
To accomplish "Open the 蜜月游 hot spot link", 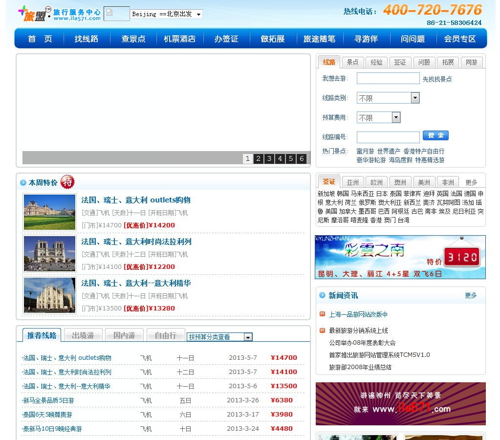I will click(365, 151).
